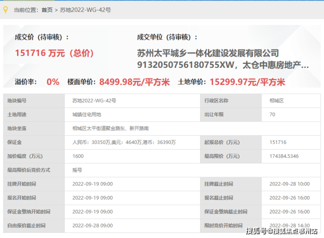
Task: Select the floor price 8499.98元/平方米
Action: (134, 82)
